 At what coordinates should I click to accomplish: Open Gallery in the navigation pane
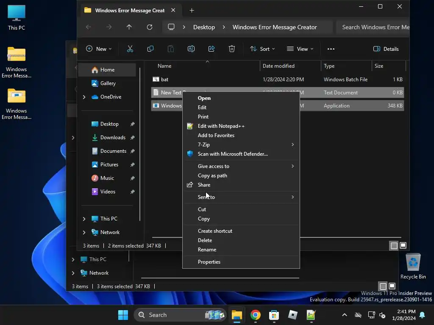[107, 83]
